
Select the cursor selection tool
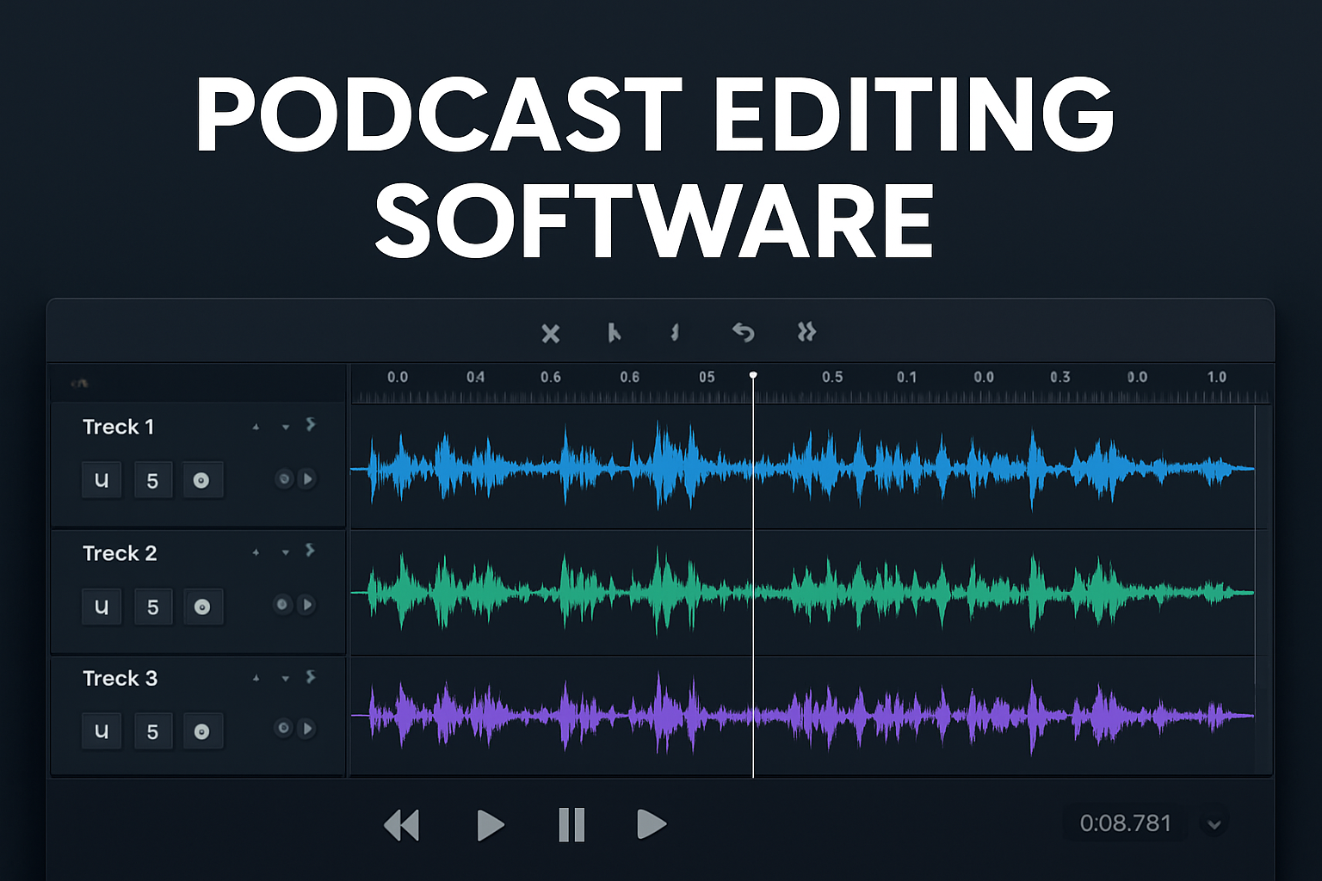coord(614,334)
